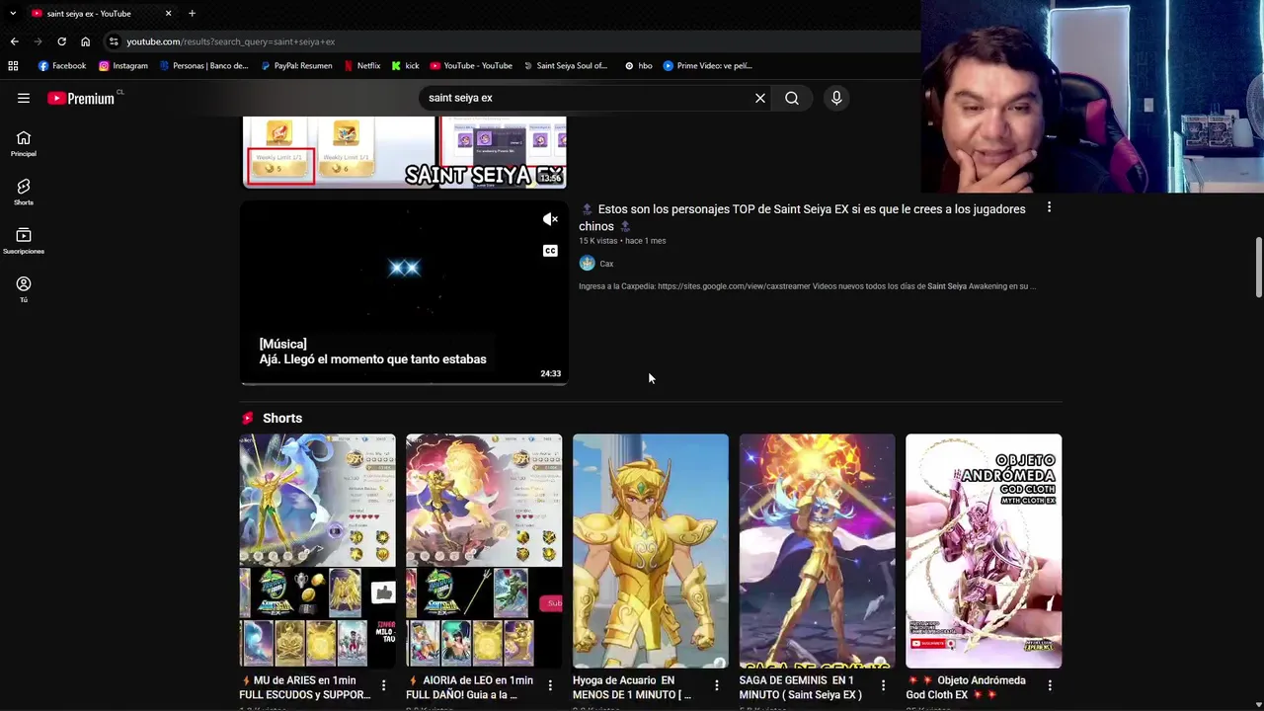
Task: Start voice search with microphone icon
Action: coord(836,98)
